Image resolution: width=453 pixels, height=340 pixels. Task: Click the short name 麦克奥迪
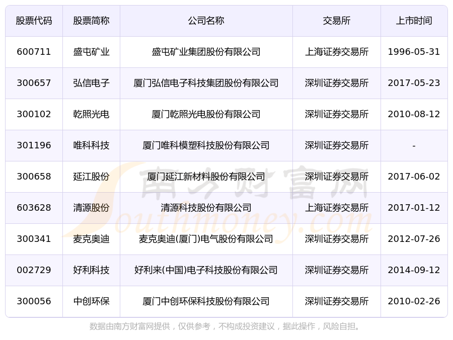(91, 239)
